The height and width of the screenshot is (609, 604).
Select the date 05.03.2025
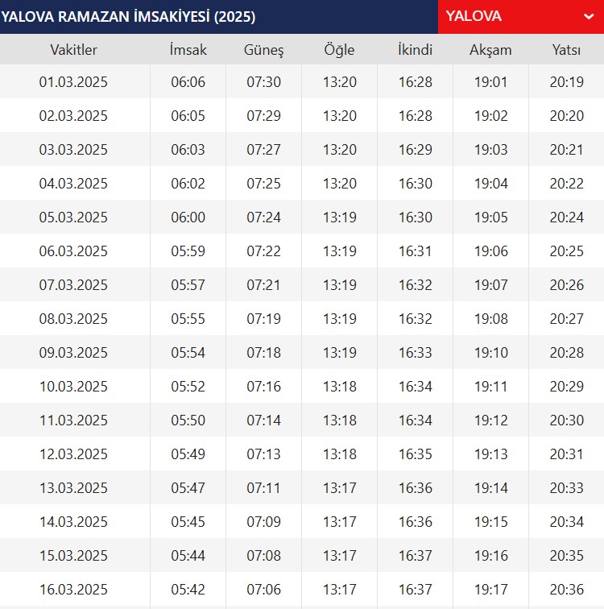coord(73,217)
